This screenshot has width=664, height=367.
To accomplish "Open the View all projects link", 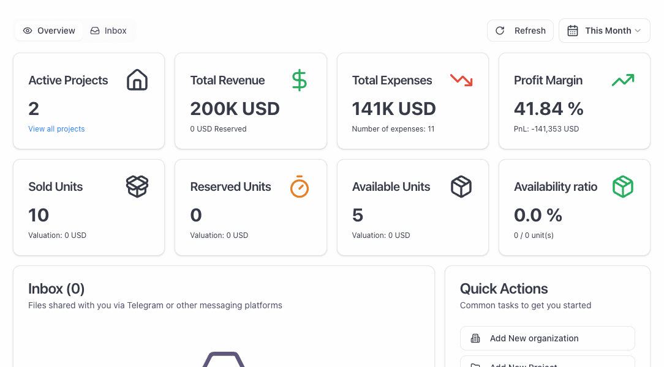I will [56, 128].
